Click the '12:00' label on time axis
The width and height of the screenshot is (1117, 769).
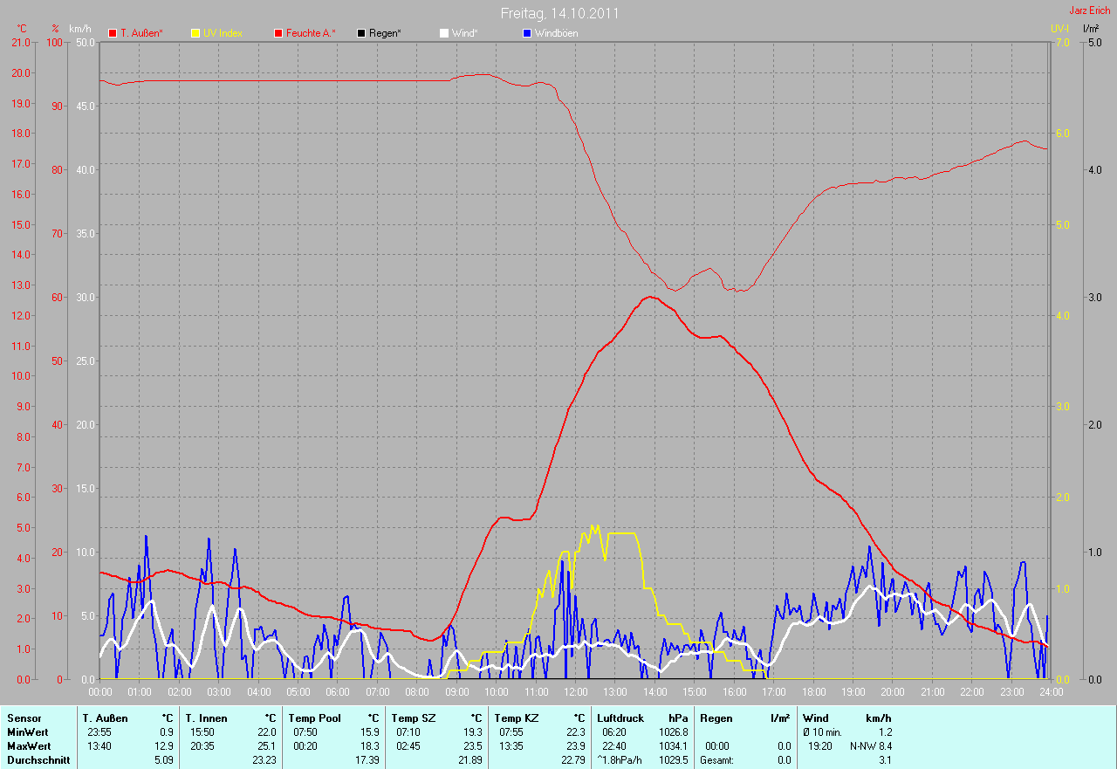coord(575,691)
